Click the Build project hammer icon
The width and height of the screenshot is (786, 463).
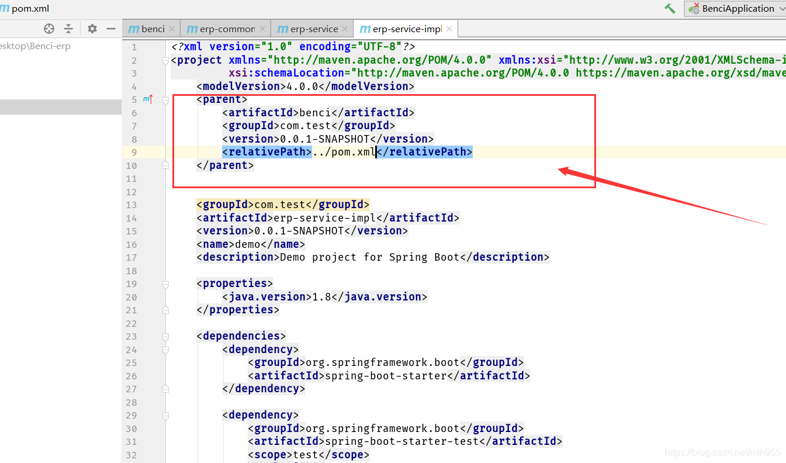point(670,8)
